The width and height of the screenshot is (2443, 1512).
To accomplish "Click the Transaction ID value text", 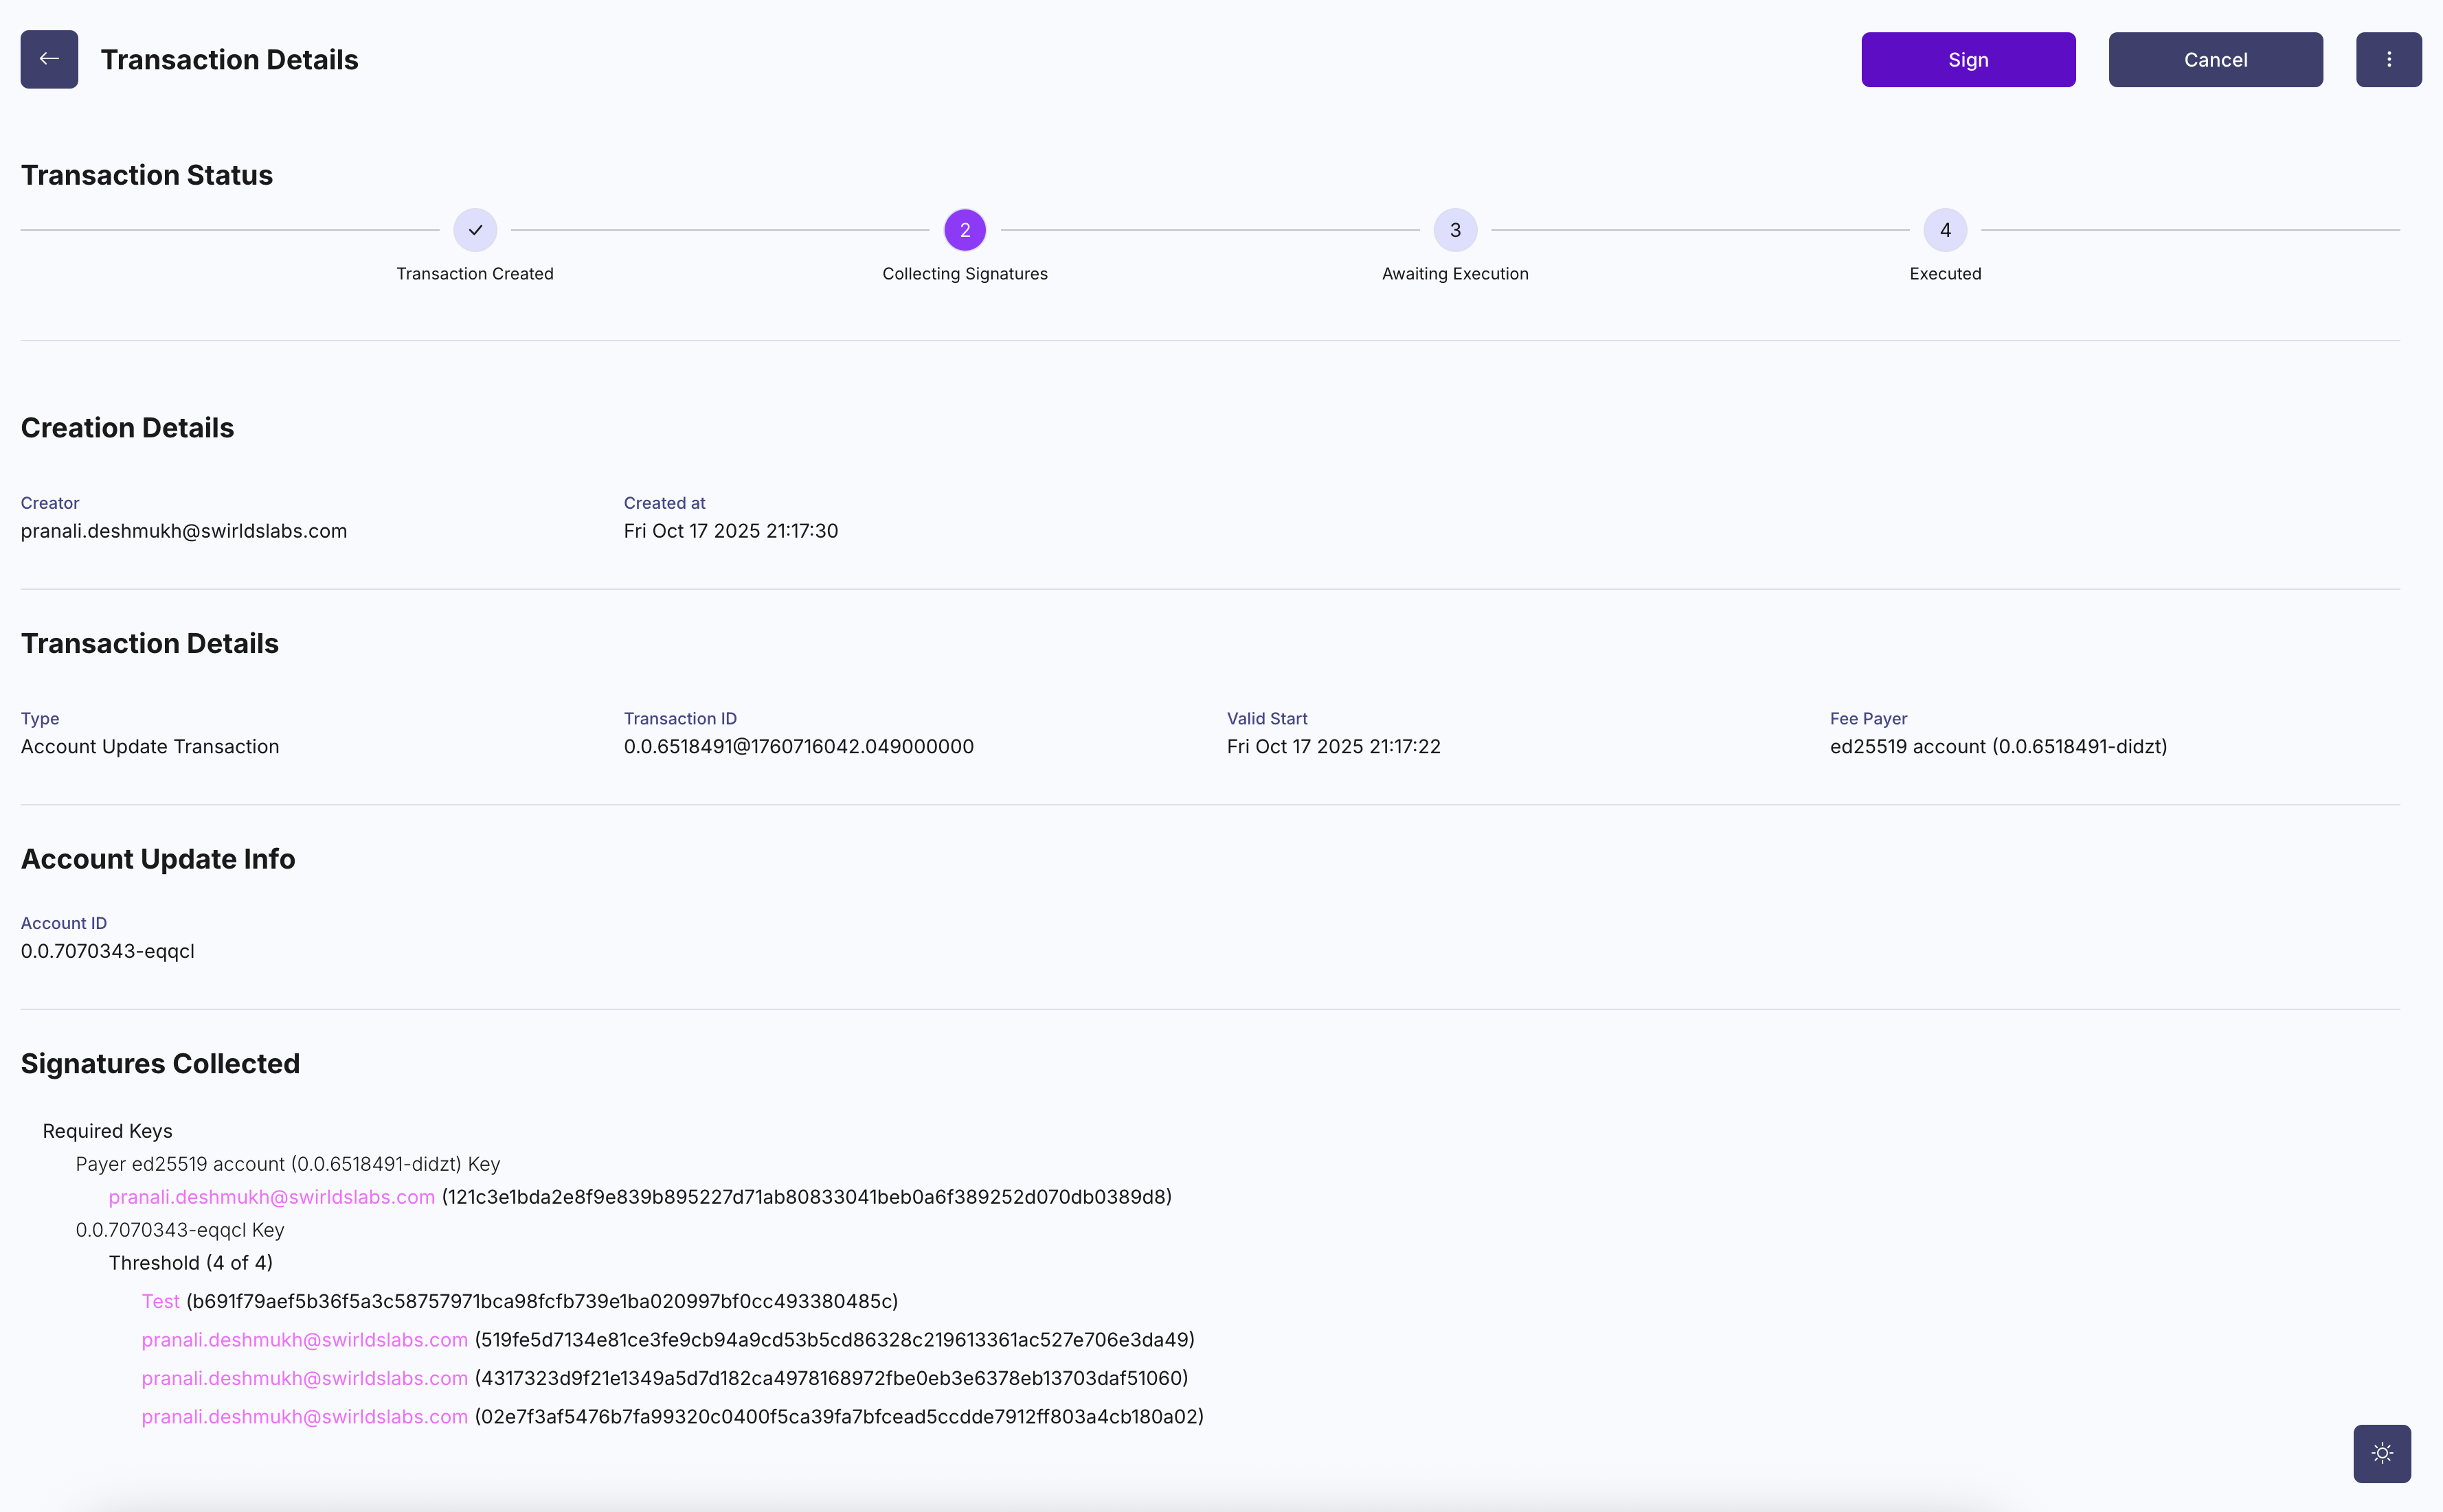I will point(798,747).
